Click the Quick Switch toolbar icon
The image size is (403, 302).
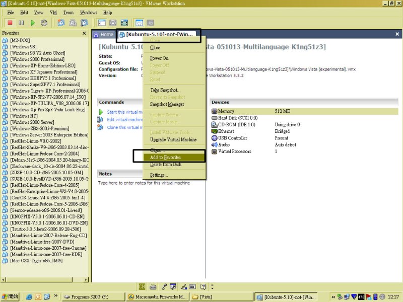(x=113, y=23)
